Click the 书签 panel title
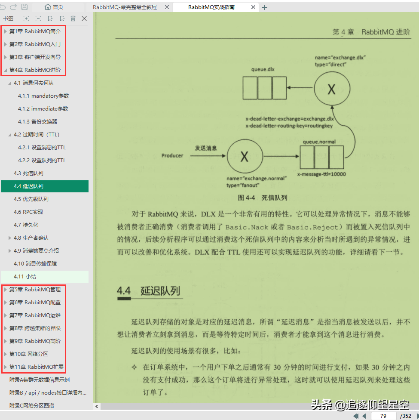This screenshot has height=420, width=419. tap(8, 18)
